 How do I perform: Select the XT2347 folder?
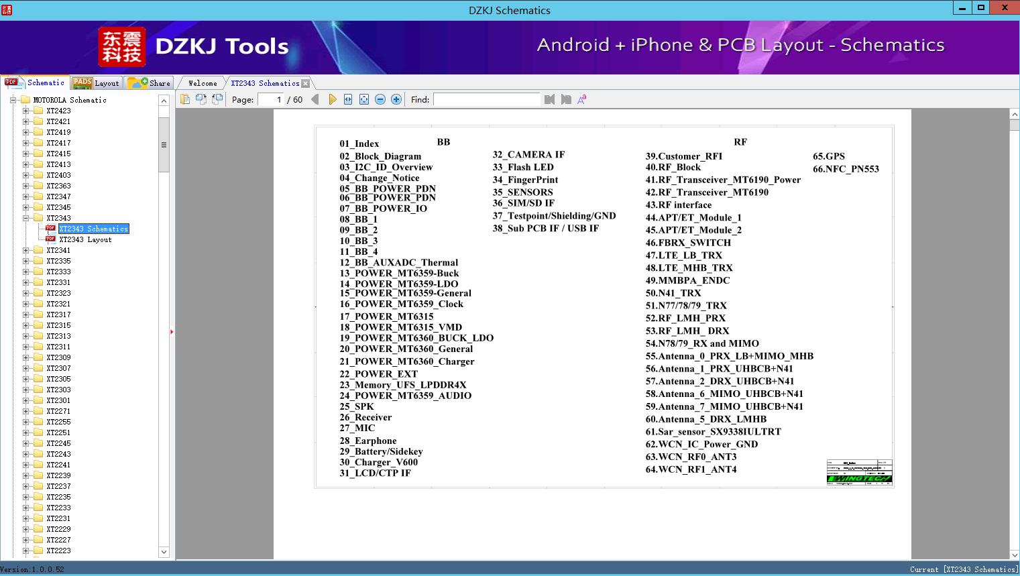click(58, 196)
